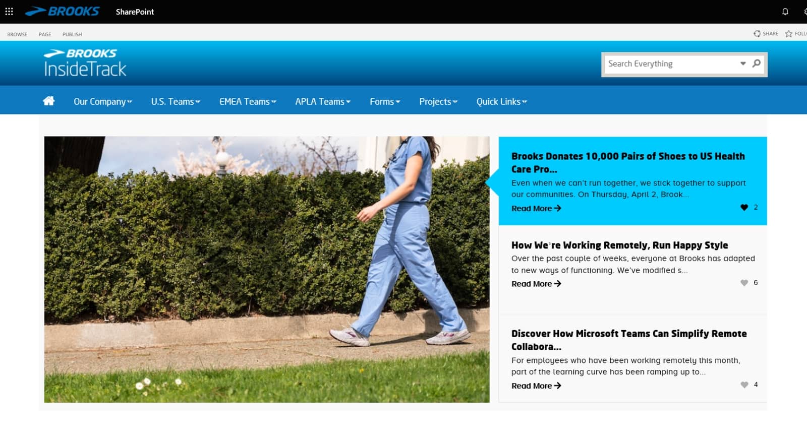
Task: Like the Microsoft Teams article heart
Action: click(x=744, y=385)
